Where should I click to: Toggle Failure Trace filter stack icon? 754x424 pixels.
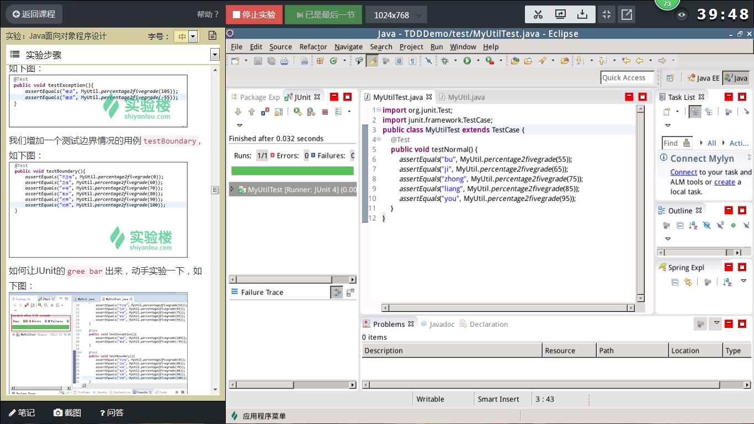coord(337,293)
